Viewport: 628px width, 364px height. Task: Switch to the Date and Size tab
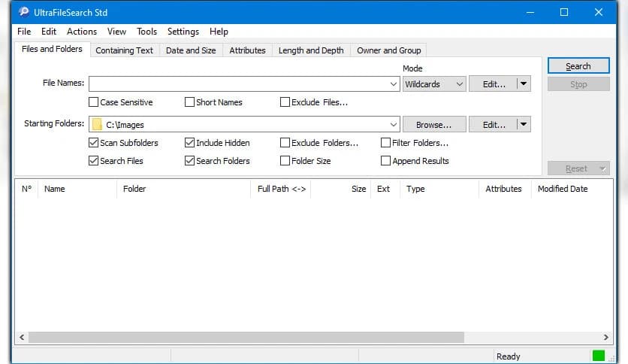point(191,50)
